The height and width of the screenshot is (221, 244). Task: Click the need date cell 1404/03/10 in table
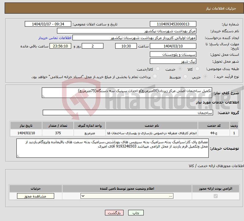click(x=26, y=133)
